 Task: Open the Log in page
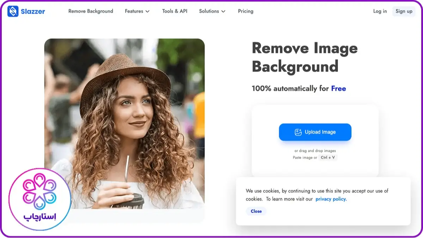pos(380,11)
